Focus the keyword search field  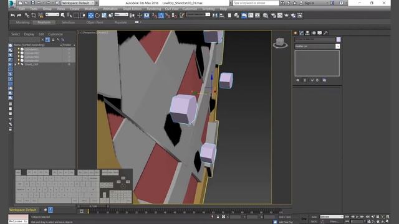click(x=256, y=3)
